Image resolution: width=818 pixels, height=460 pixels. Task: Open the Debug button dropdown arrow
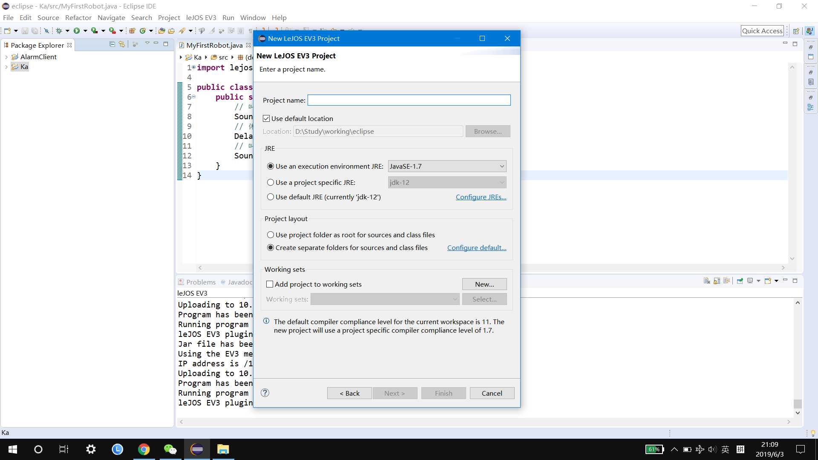67,31
